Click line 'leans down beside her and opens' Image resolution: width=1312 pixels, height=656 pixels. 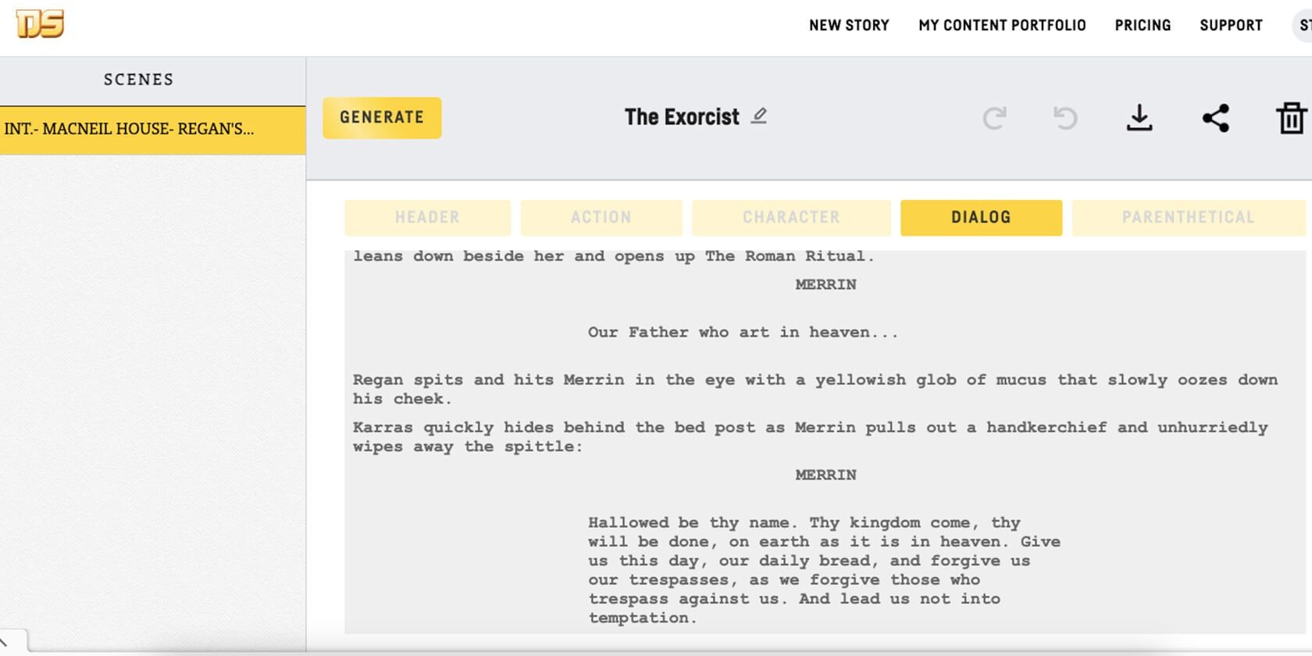[614, 256]
